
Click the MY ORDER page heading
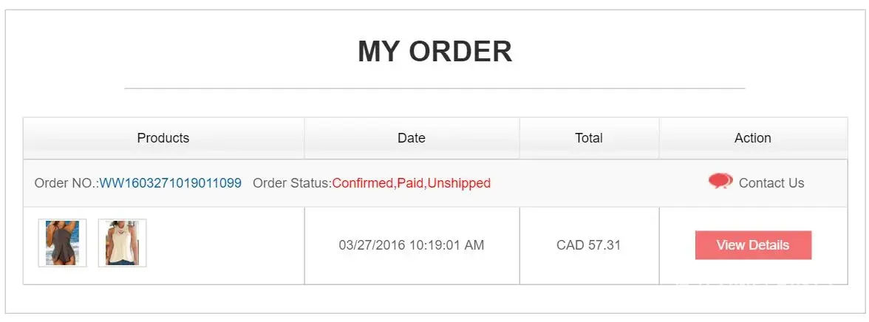434,52
